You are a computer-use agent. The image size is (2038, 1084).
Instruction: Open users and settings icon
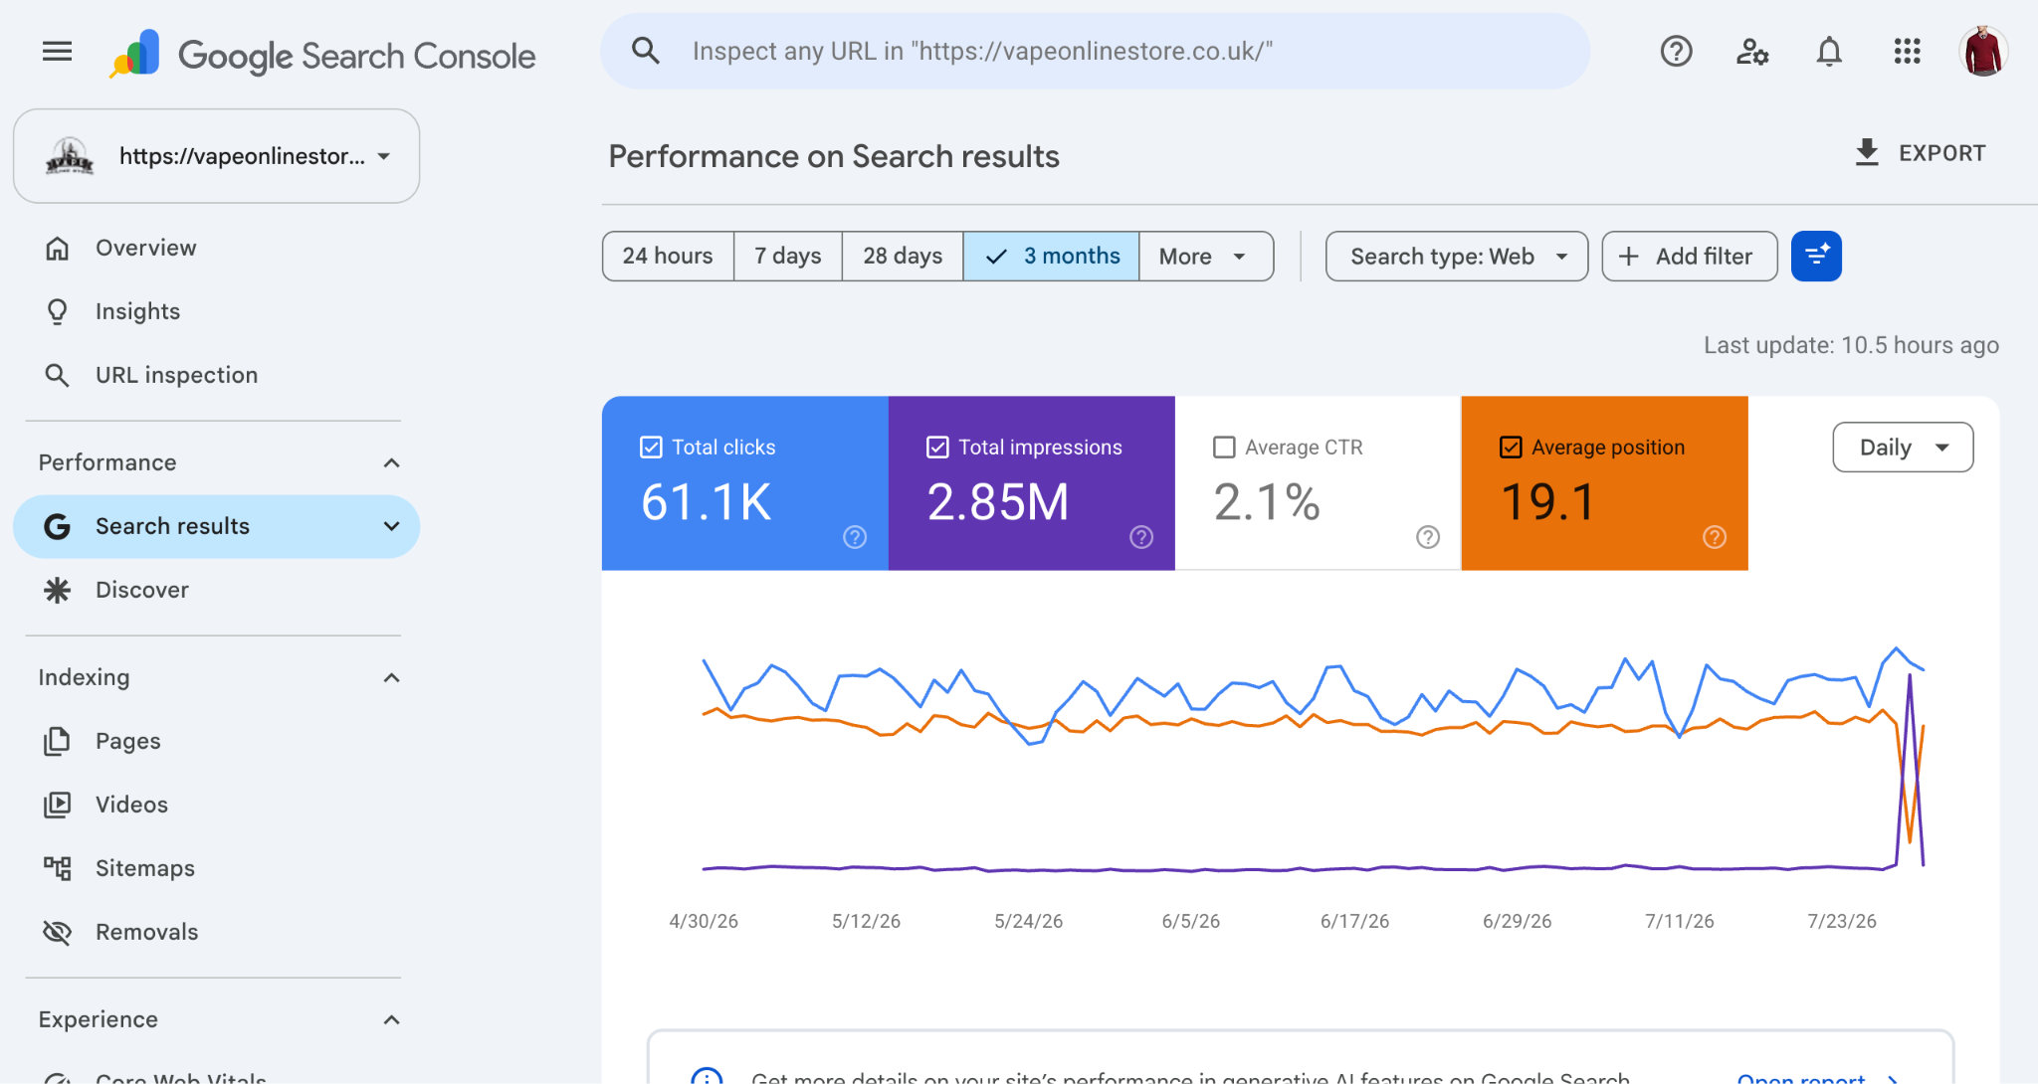(1752, 51)
